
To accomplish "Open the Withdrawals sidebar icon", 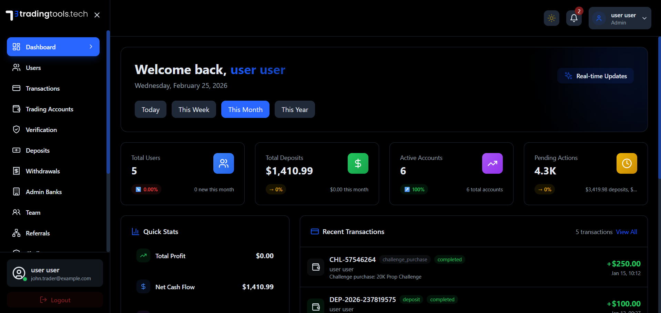I will point(16,171).
